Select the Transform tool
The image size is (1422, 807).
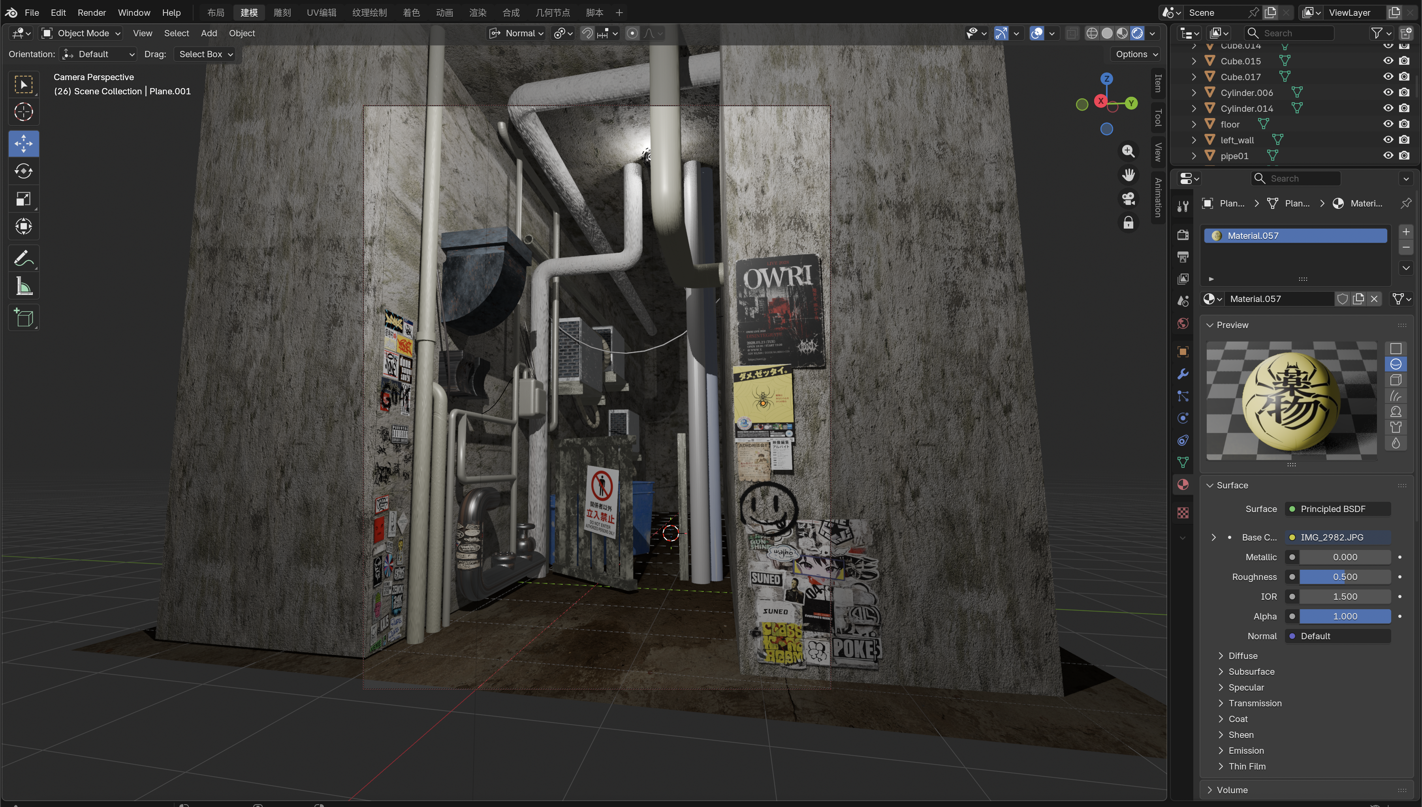(x=23, y=226)
